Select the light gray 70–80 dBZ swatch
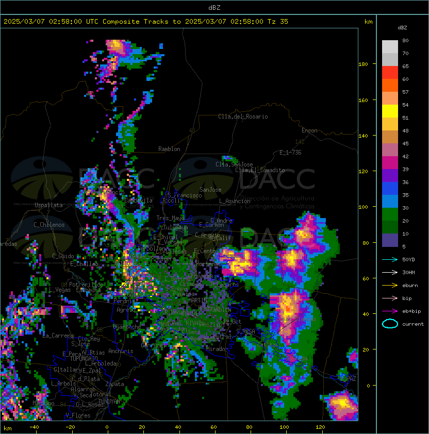Screen dimensions: 429x434 [x=390, y=47]
